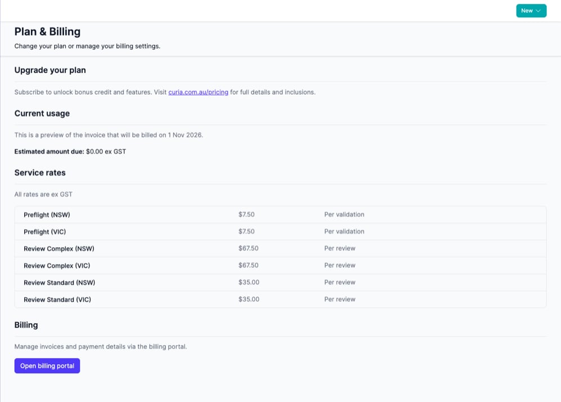Select the Review Standard (NSW) label
Viewport: 561px width, 402px height.
tap(60, 283)
